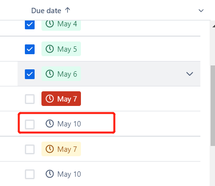
Task: Check the box next to red May 7
Action: [30, 99]
